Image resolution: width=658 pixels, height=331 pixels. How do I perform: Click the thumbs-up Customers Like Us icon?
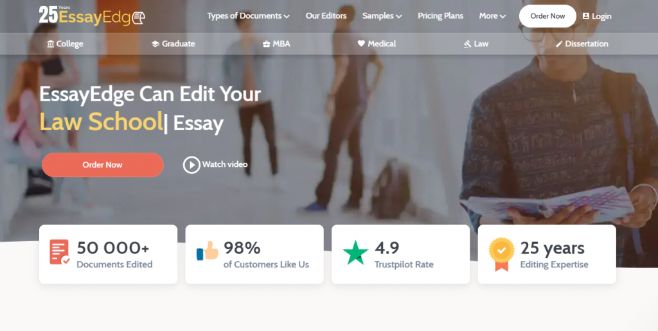coord(208,251)
